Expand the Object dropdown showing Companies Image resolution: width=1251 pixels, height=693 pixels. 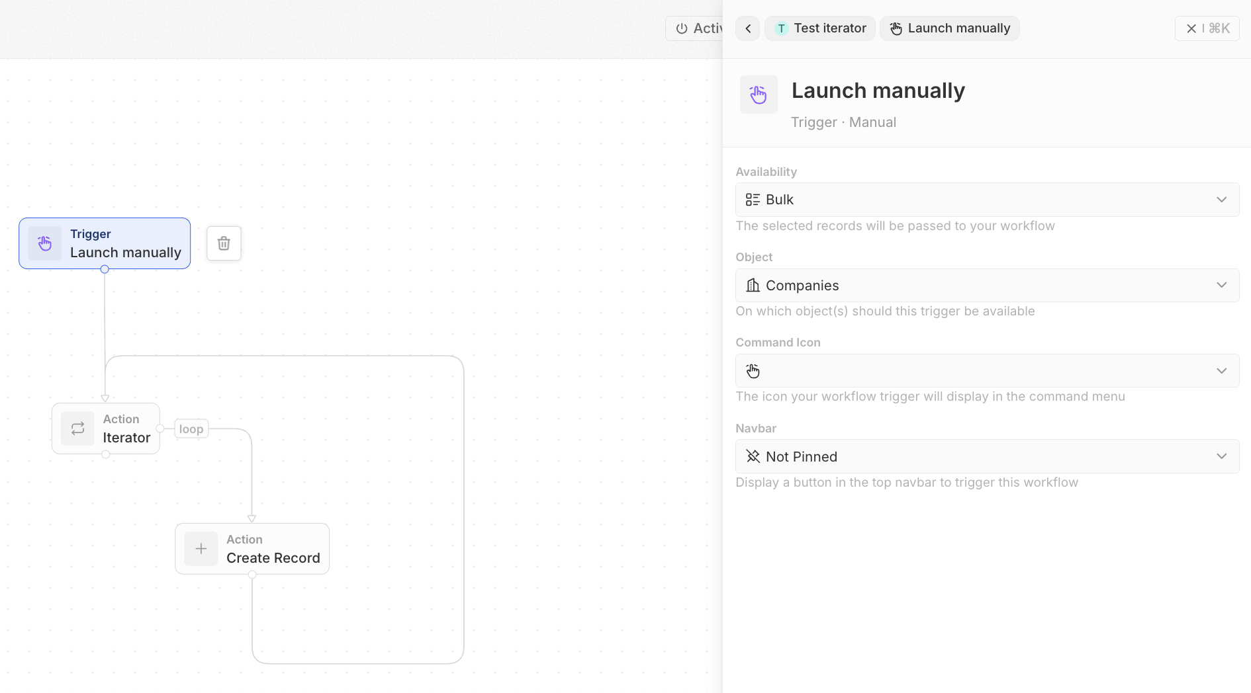[x=987, y=285]
